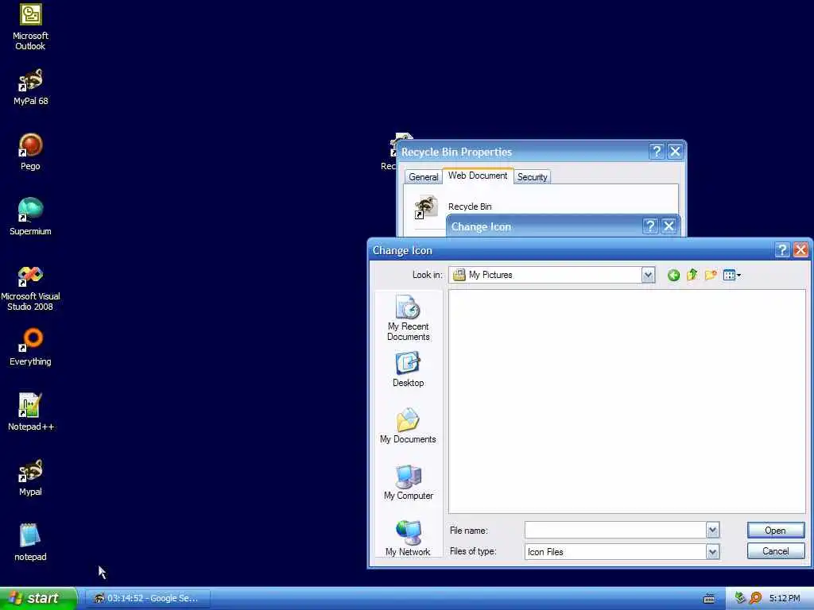The width and height of the screenshot is (814, 610).
Task: Expand the Look in folder dropdown
Action: point(648,275)
